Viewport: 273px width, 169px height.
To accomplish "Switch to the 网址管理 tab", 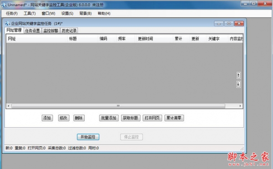I will (x=14, y=30).
